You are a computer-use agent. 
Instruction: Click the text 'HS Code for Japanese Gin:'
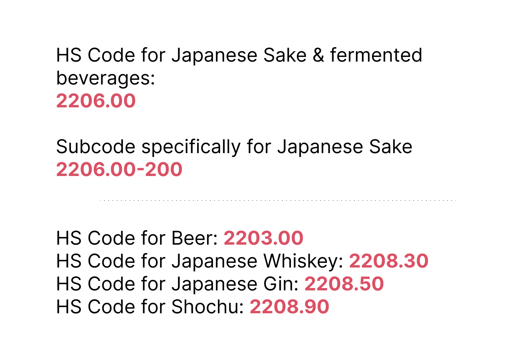click(x=178, y=284)
